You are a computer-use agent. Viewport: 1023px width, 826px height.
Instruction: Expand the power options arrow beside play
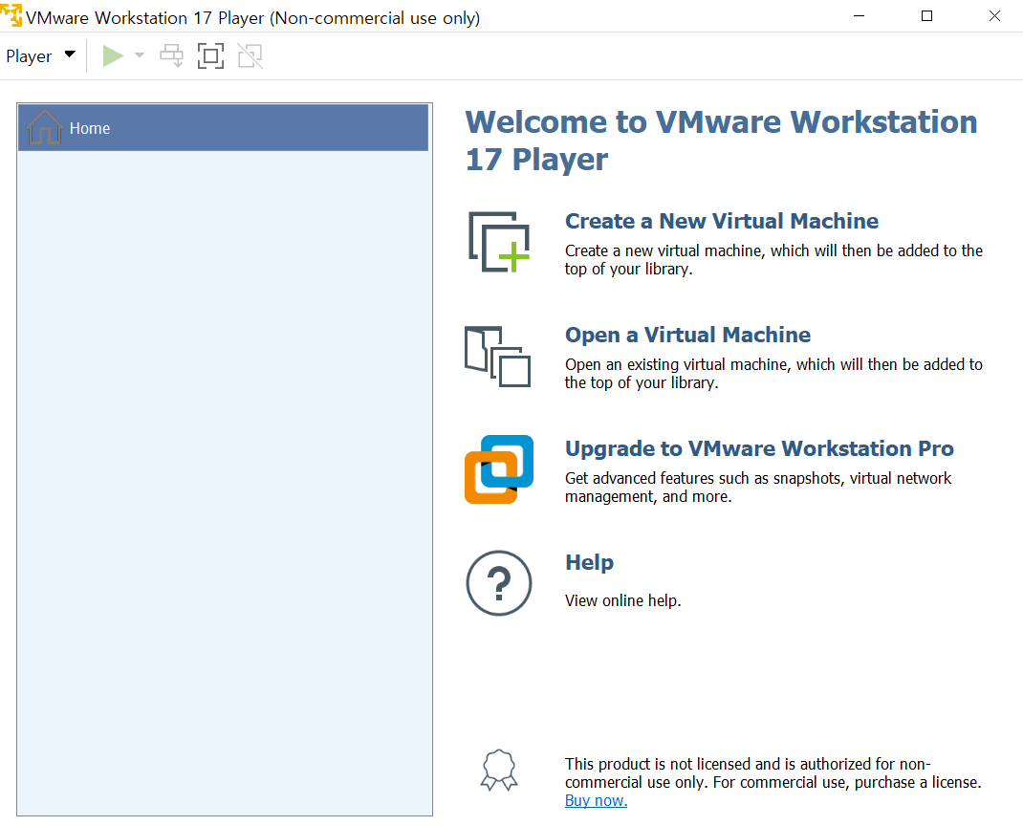139,55
